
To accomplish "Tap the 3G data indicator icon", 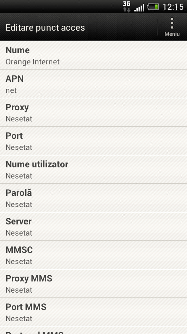I will pyautogui.click(x=127, y=7).
